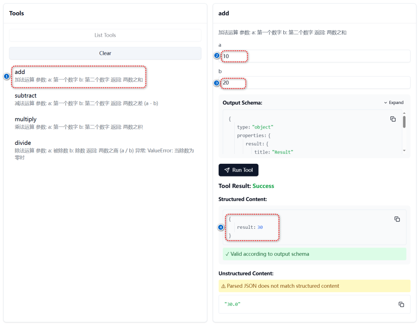This screenshot has width=420, height=325.
Task: Copy the Output Schema JSON
Action: pos(393,119)
